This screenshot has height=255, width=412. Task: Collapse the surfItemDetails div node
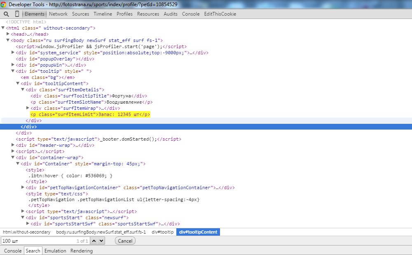pyautogui.click(x=23, y=90)
